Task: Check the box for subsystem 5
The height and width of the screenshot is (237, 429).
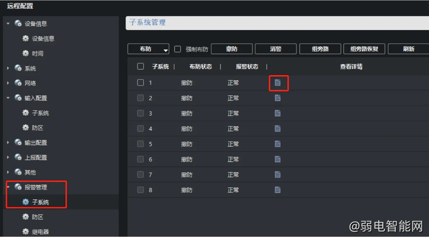Action: [x=140, y=144]
